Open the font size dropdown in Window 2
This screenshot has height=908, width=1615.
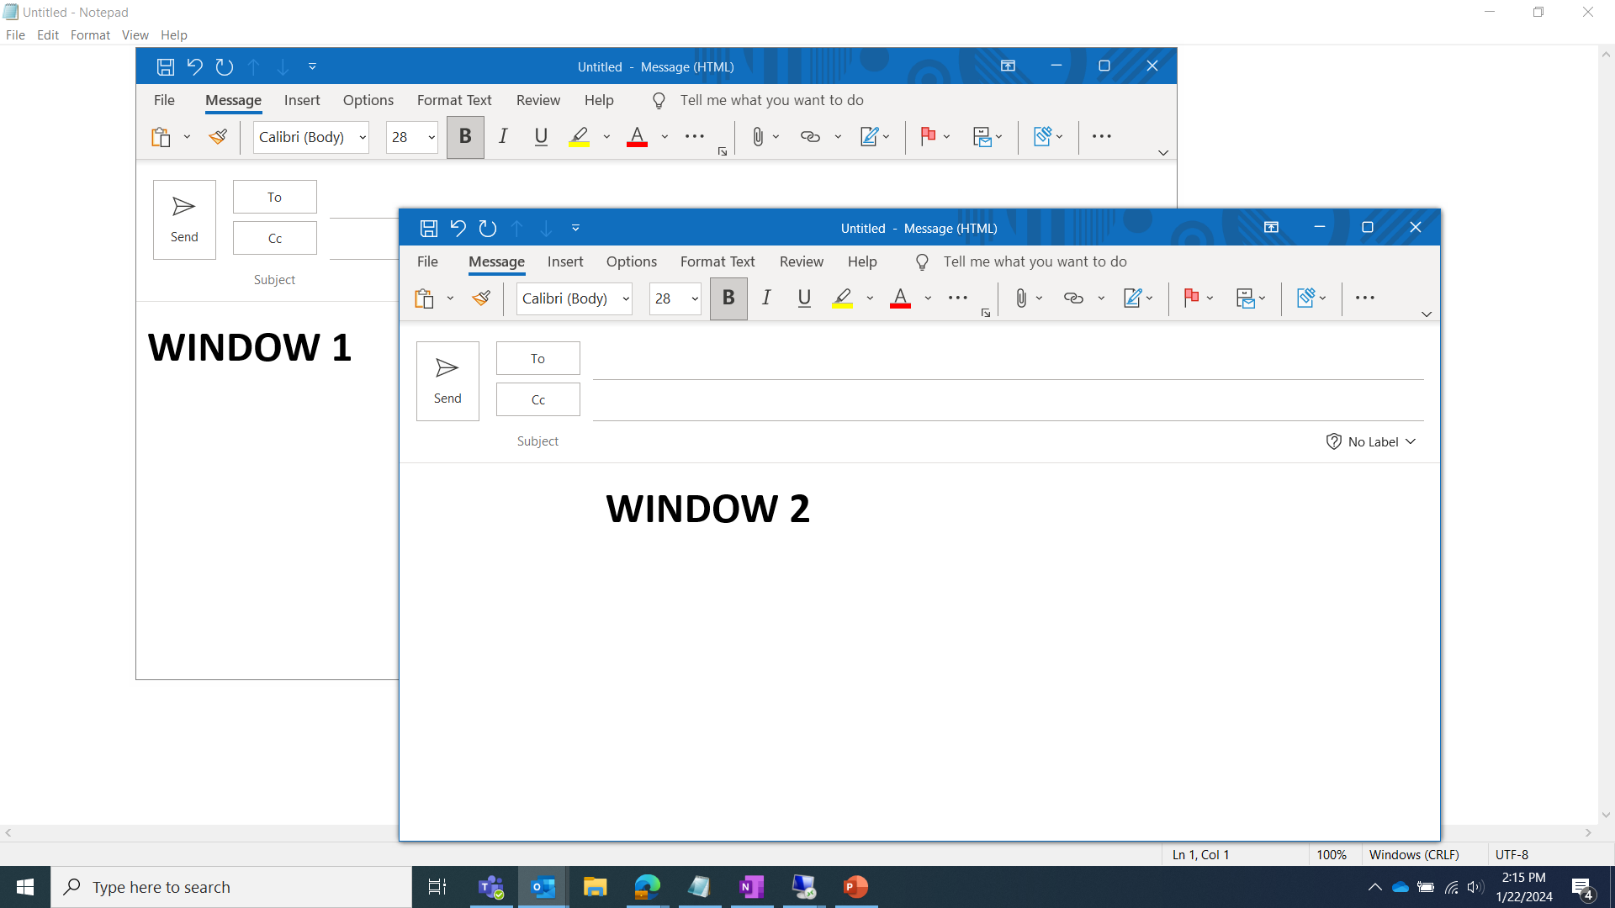coord(694,298)
